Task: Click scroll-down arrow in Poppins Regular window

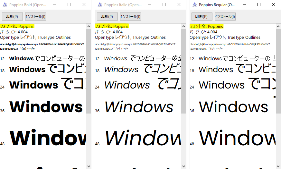Action: 278,166
